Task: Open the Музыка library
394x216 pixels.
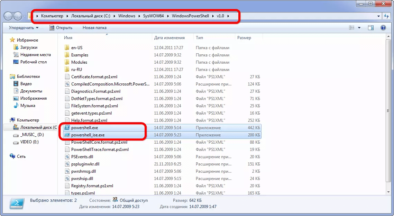Action: tap(28, 106)
